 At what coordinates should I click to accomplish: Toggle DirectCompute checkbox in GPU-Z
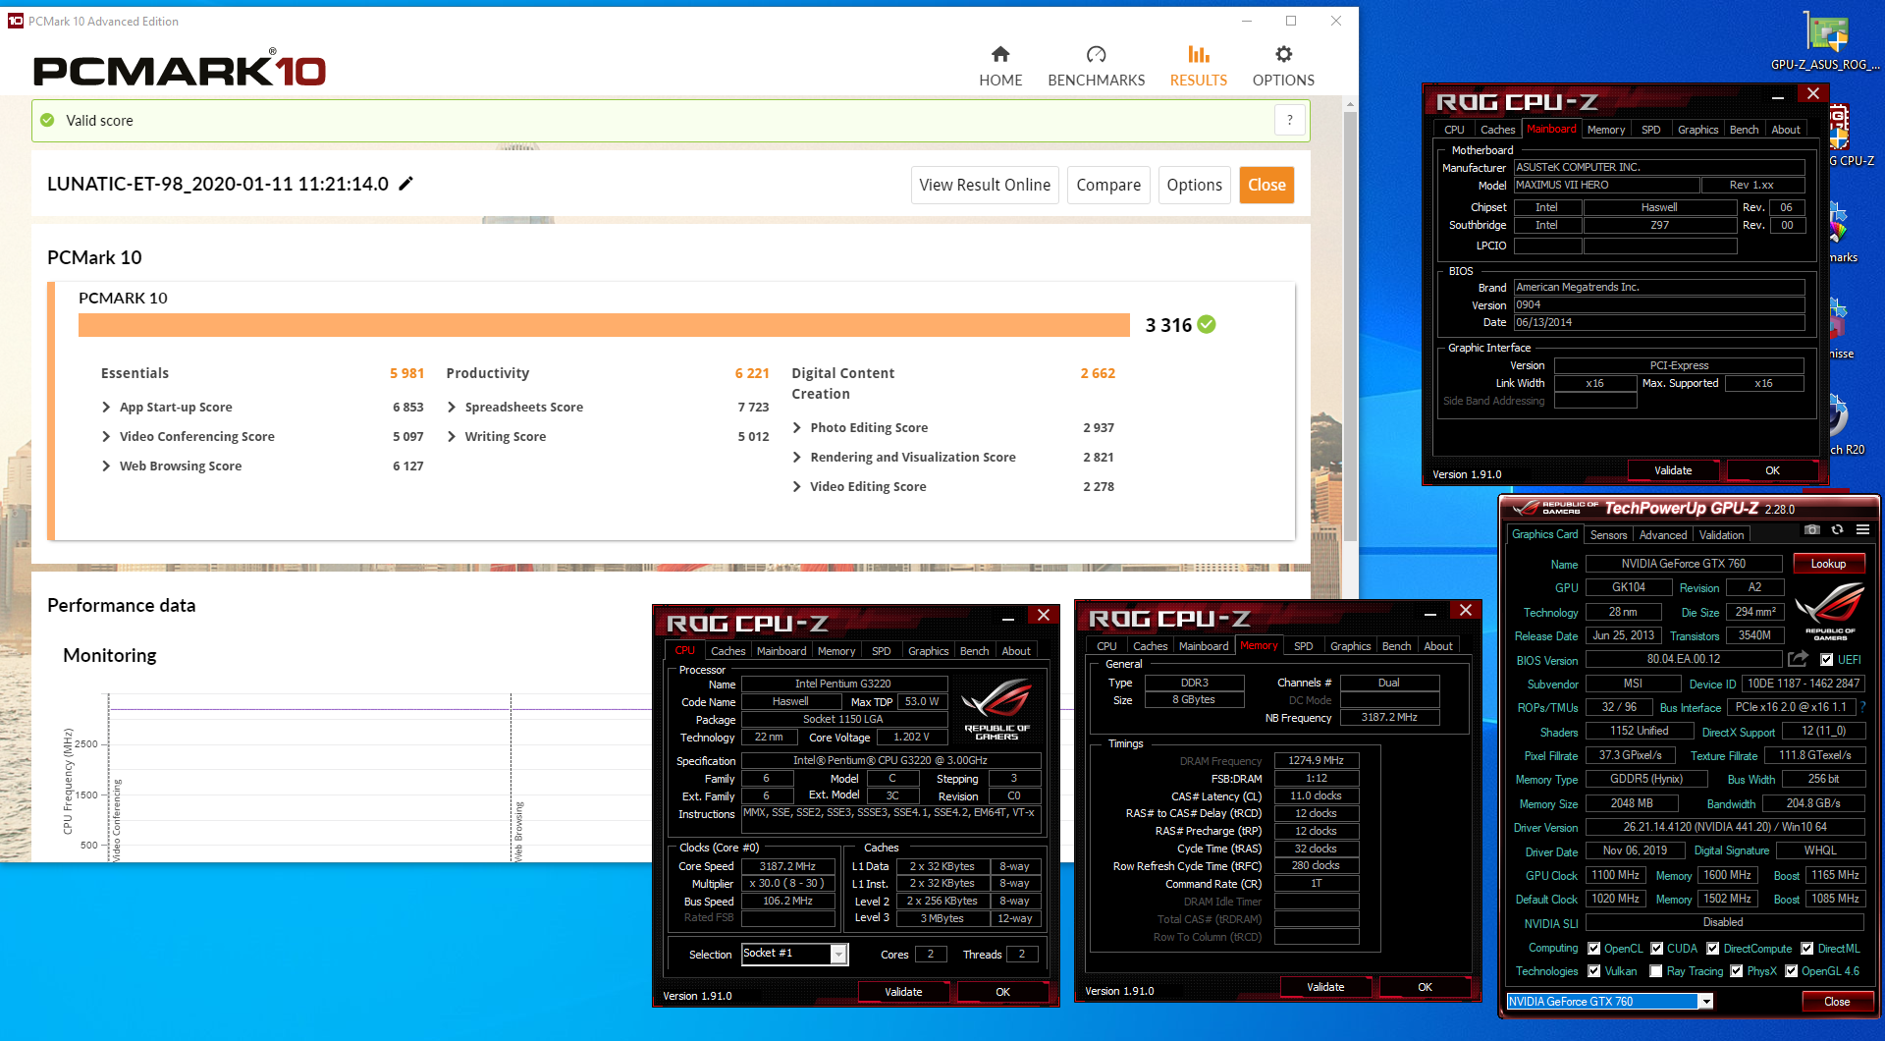coord(1713,949)
